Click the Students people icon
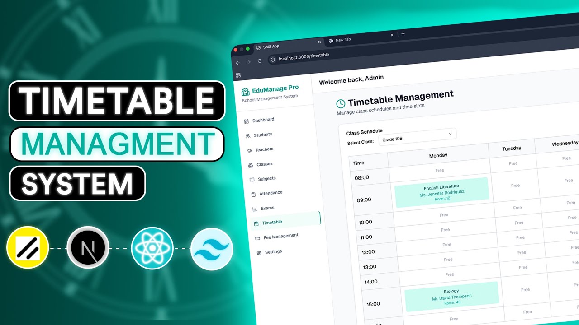 [247, 135]
